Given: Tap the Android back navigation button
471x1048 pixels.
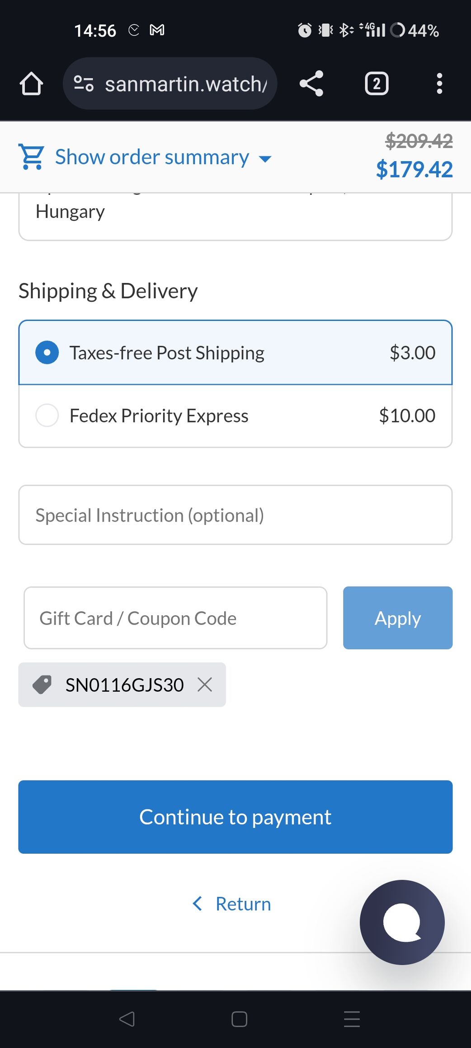Looking at the screenshot, I should (x=127, y=1019).
